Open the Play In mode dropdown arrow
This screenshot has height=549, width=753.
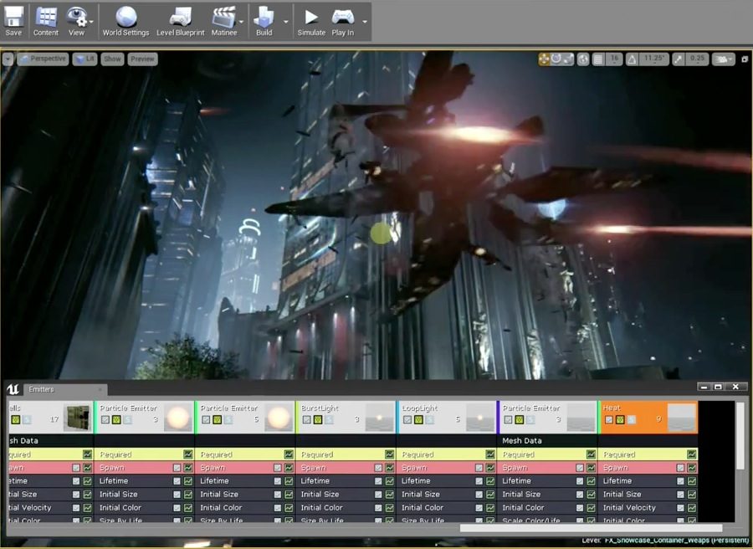tap(364, 22)
